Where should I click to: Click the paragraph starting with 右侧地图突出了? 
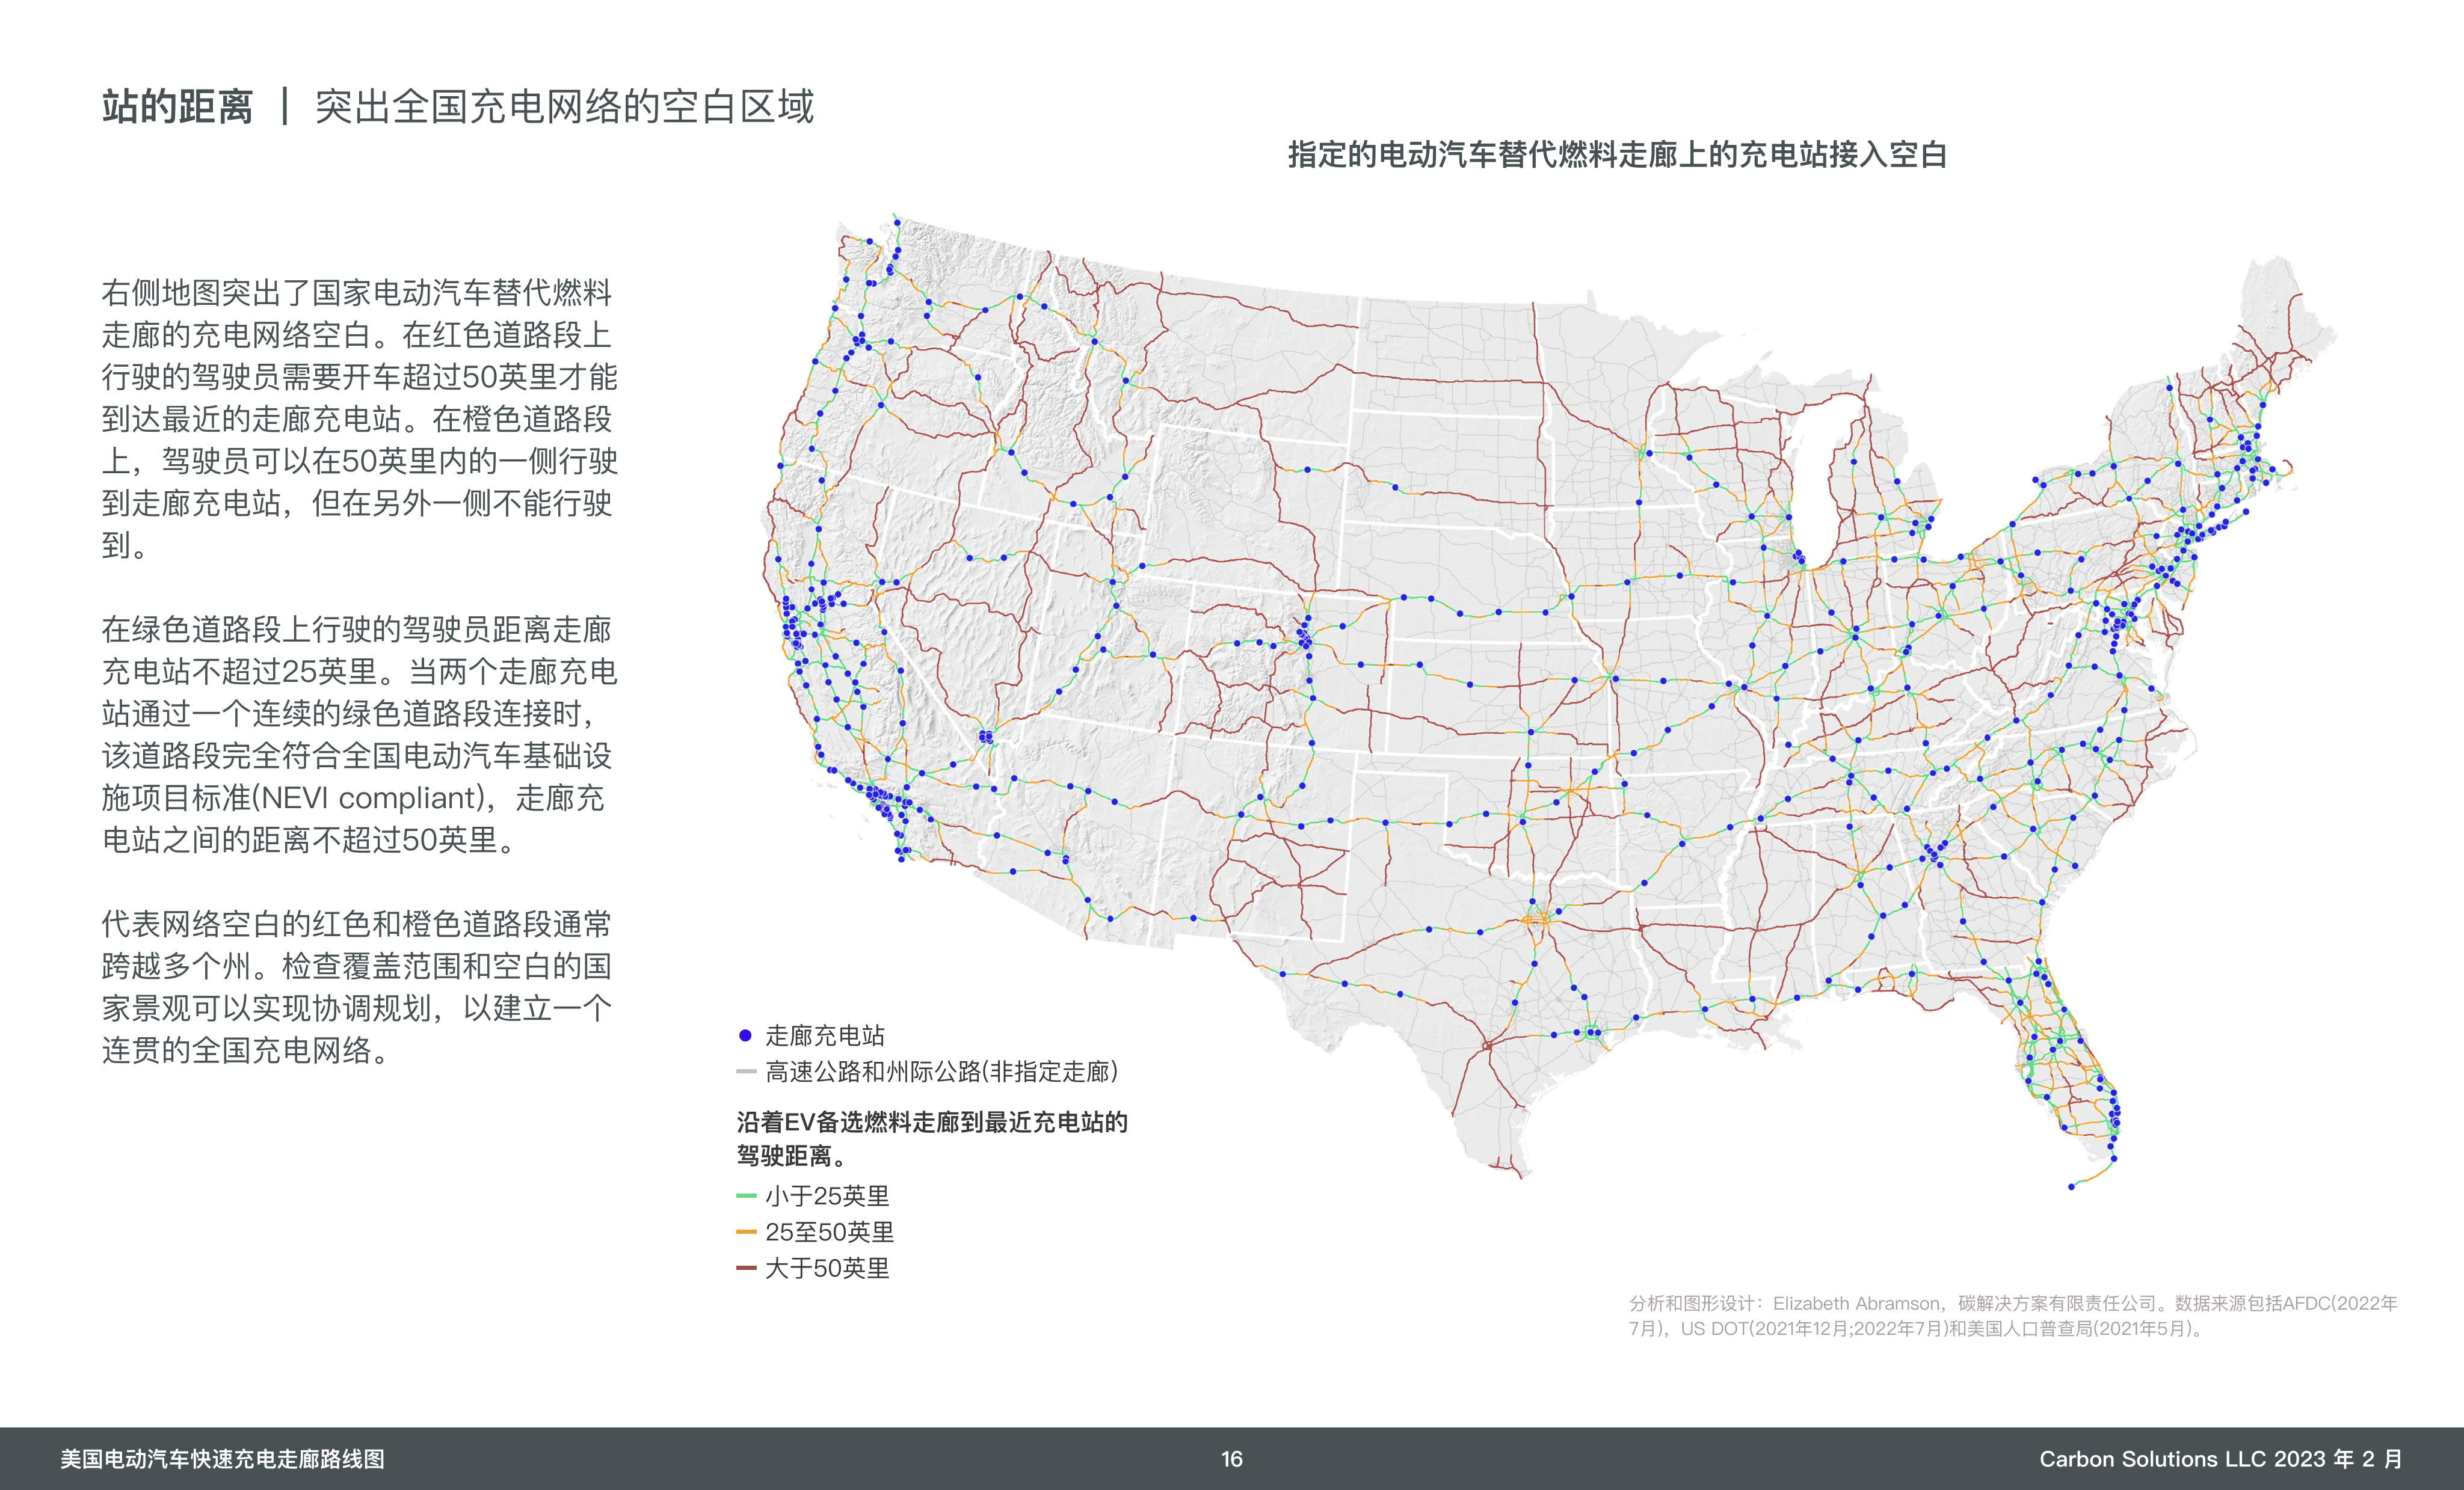[x=358, y=418]
